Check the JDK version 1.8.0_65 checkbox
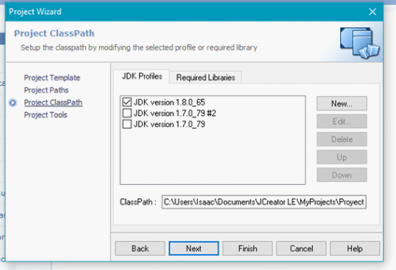396x270 pixels. [x=127, y=102]
